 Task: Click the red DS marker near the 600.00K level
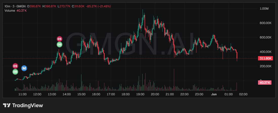tap(59, 39)
